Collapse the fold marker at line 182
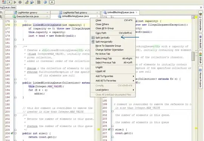The height and width of the screenshot is (141, 204). point(15,46)
